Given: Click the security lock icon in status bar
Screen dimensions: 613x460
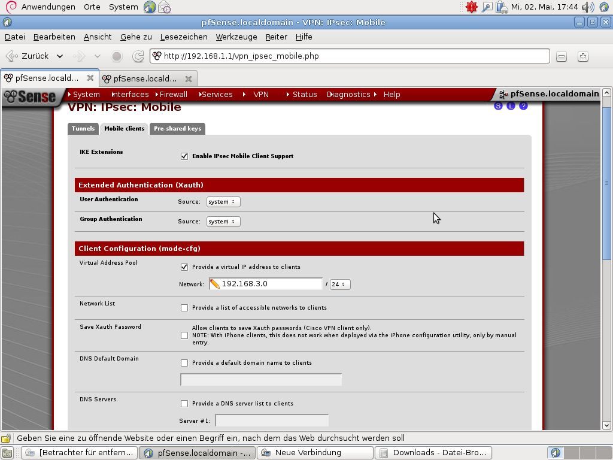Looking at the screenshot, I should click(6, 438).
